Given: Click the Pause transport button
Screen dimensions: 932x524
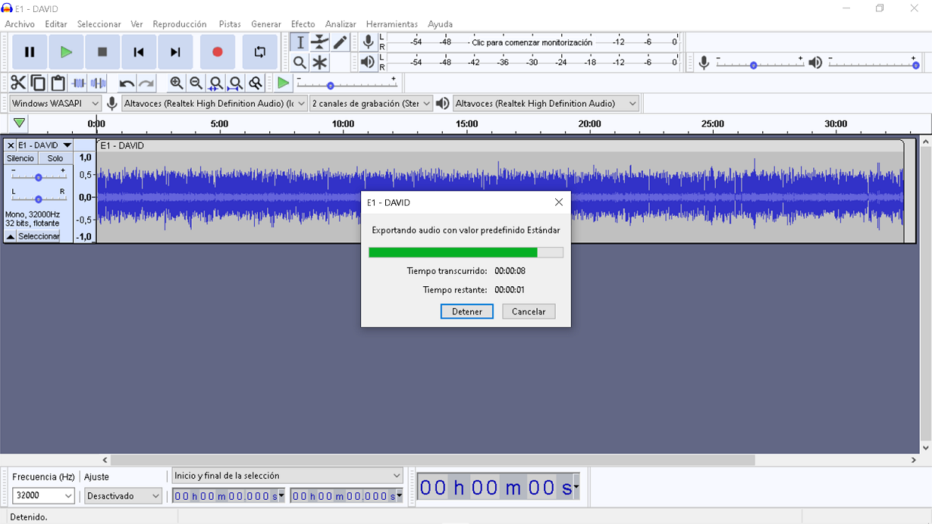Looking at the screenshot, I should [x=30, y=52].
